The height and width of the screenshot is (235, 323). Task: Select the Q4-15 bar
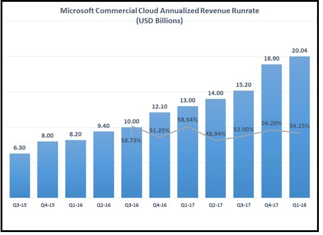point(47,170)
